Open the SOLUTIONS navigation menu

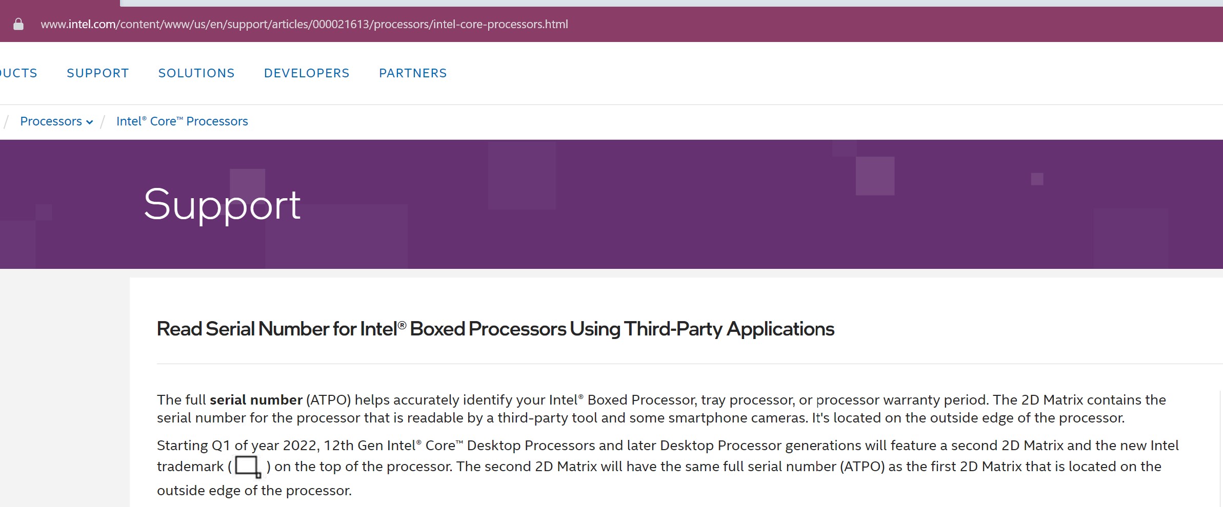pyautogui.click(x=196, y=73)
